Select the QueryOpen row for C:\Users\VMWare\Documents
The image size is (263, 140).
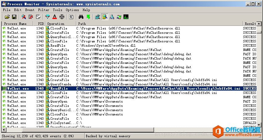(59, 101)
